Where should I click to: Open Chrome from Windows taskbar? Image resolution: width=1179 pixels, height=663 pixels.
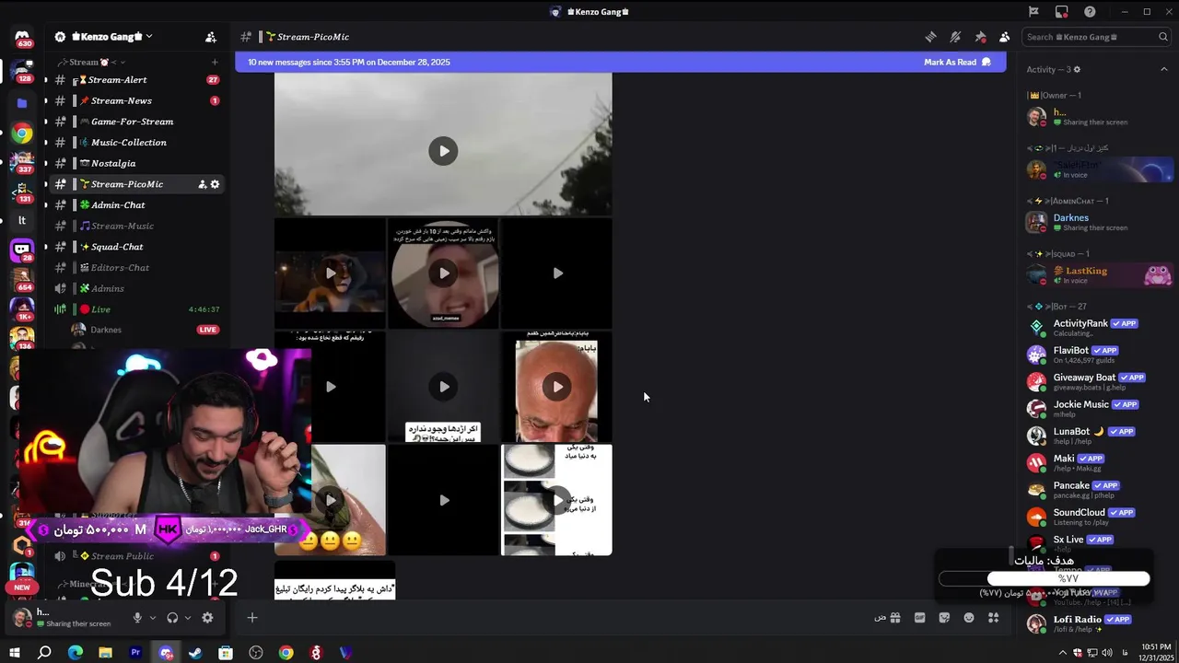pos(286,653)
